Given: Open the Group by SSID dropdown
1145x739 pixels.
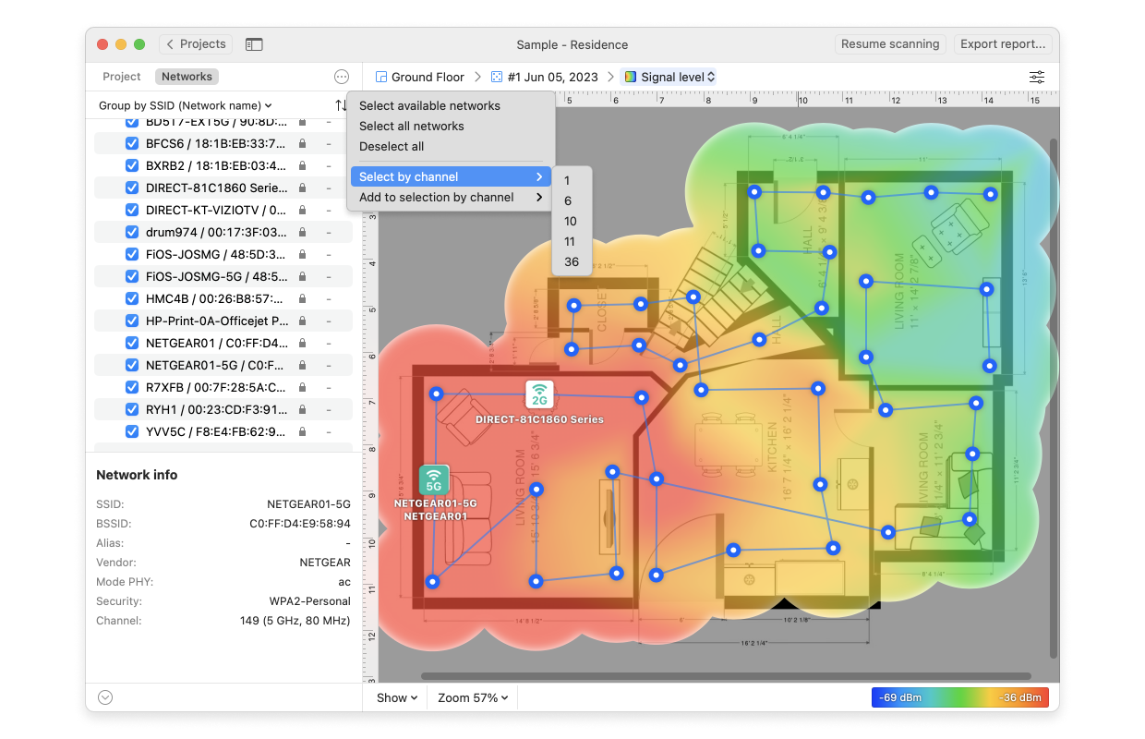Looking at the screenshot, I should pyautogui.click(x=186, y=106).
